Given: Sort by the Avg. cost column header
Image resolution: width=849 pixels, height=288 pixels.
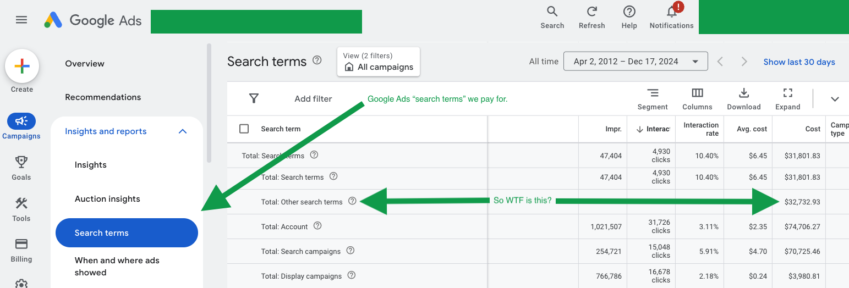Looking at the screenshot, I should click(752, 129).
